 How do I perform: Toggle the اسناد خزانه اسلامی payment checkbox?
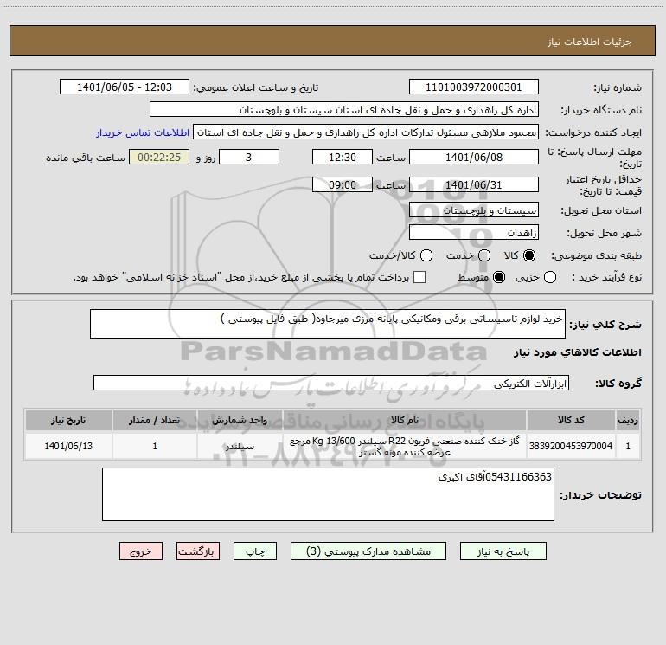tap(419, 277)
